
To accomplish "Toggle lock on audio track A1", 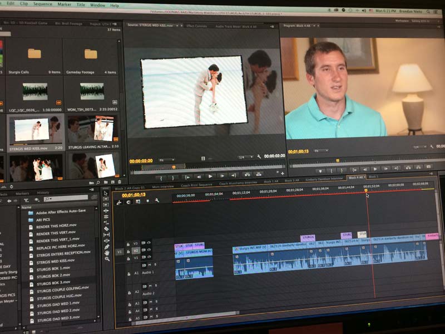I will pyautogui.click(x=129, y=274).
